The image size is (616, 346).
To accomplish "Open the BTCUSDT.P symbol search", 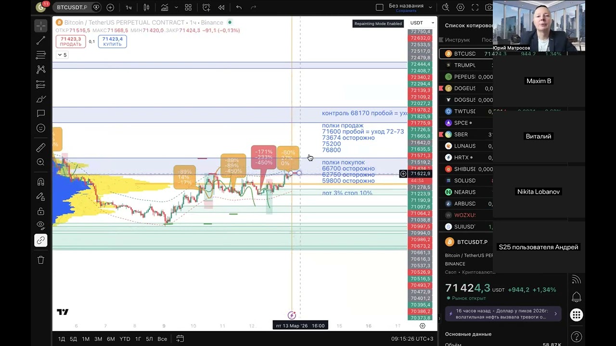I will tap(72, 7).
